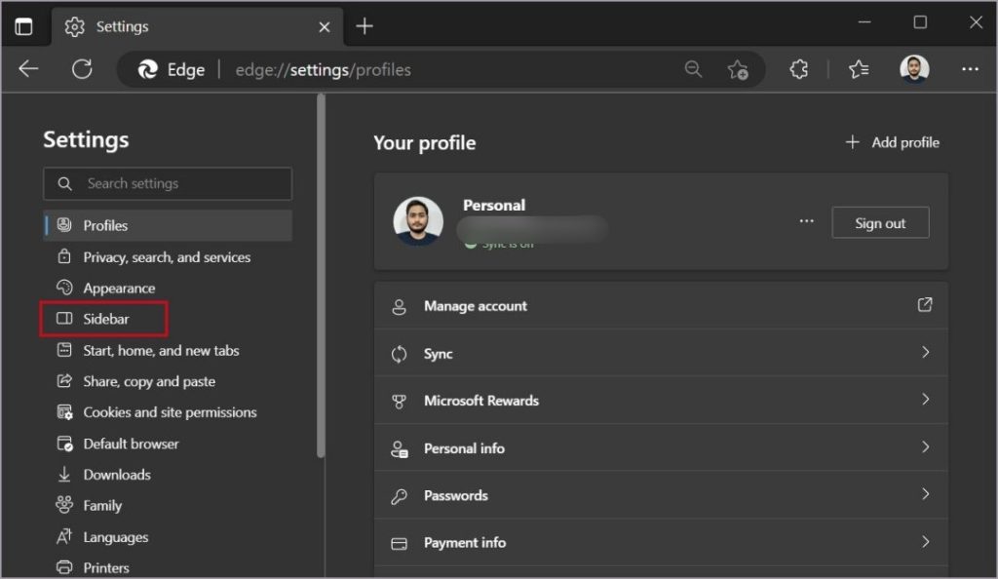
Task: Expand the Sync row chevron
Action: [x=926, y=352]
